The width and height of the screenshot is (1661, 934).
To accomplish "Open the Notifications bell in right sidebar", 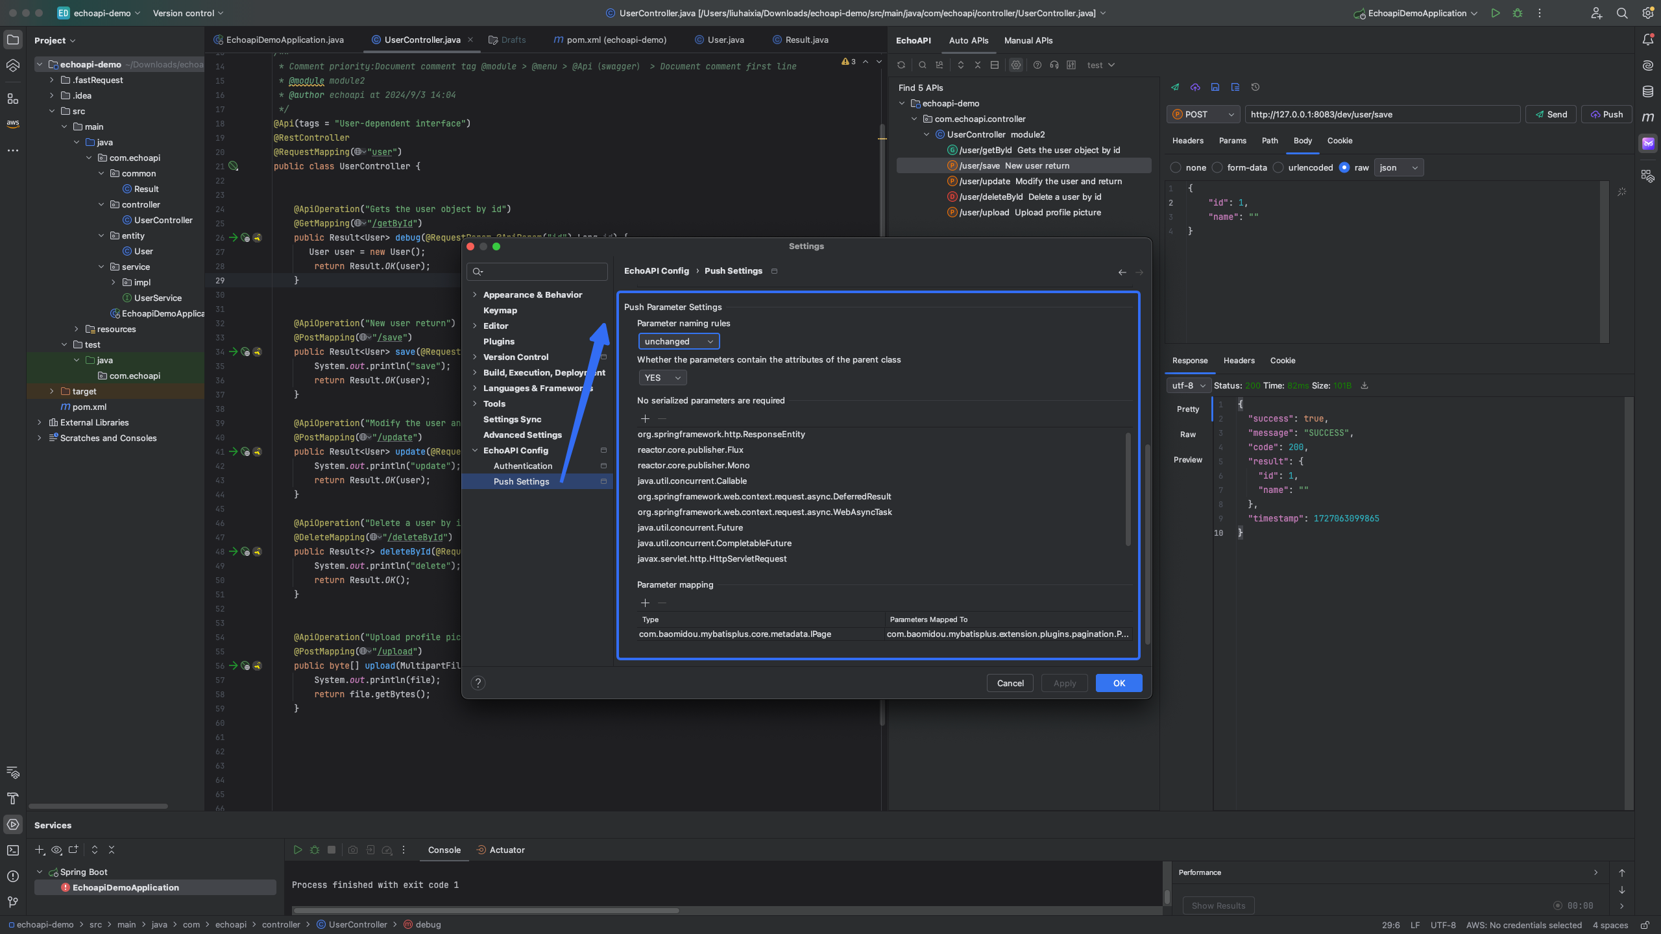I will (1648, 40).
